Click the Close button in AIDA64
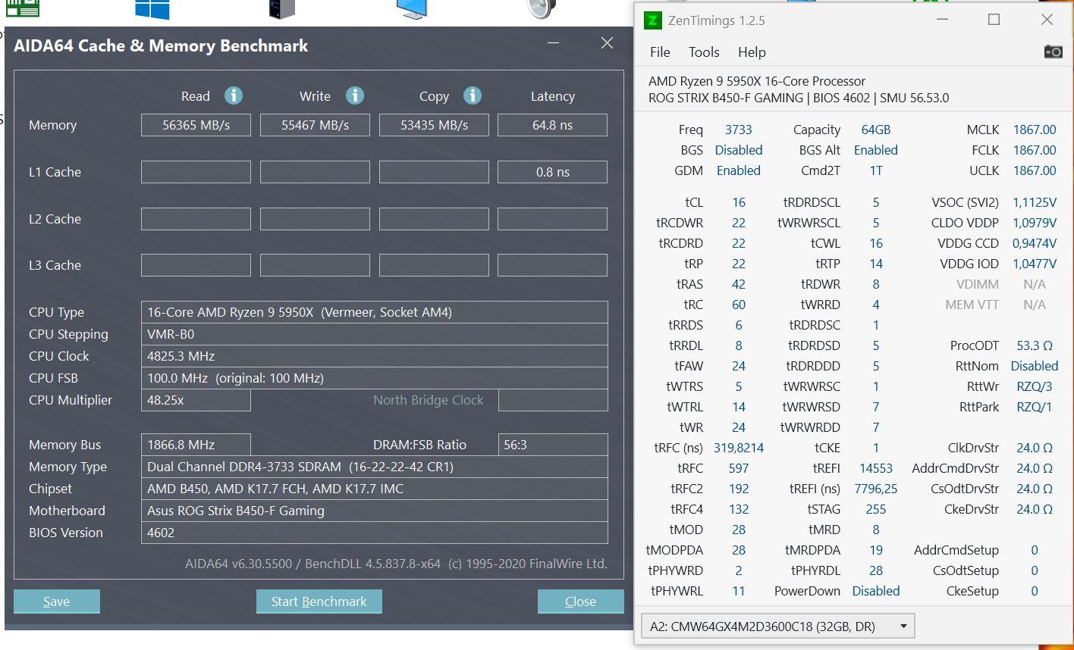Image resolution: width=1074 pixels, height=650 pixels. point(580,602)
